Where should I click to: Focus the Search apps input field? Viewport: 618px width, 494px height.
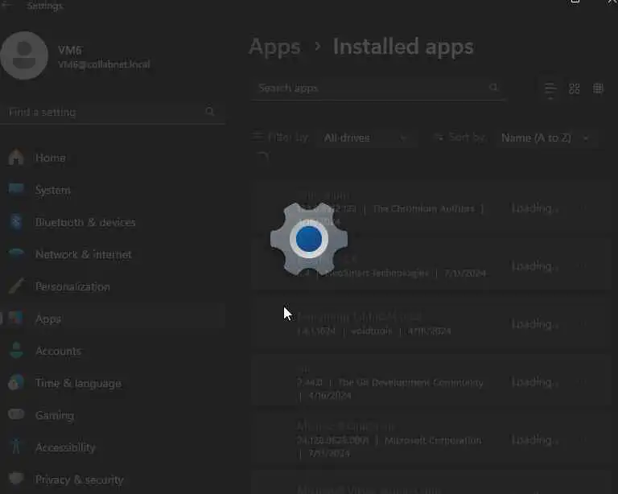pos(377,88)
